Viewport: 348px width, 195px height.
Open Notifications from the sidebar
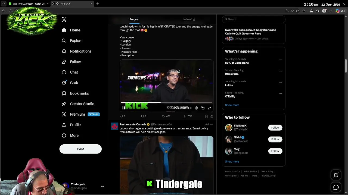[x=77, y=51]
